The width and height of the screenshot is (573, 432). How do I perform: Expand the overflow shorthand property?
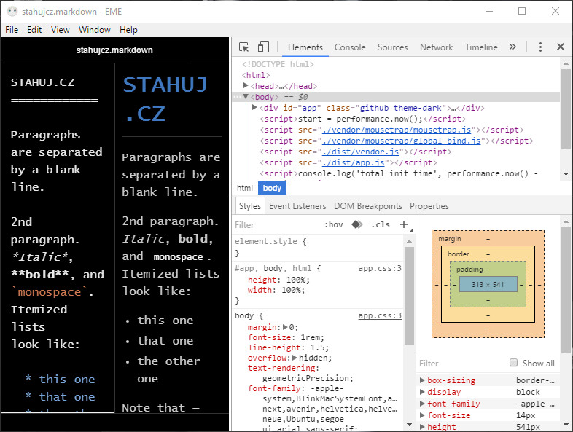295,358
